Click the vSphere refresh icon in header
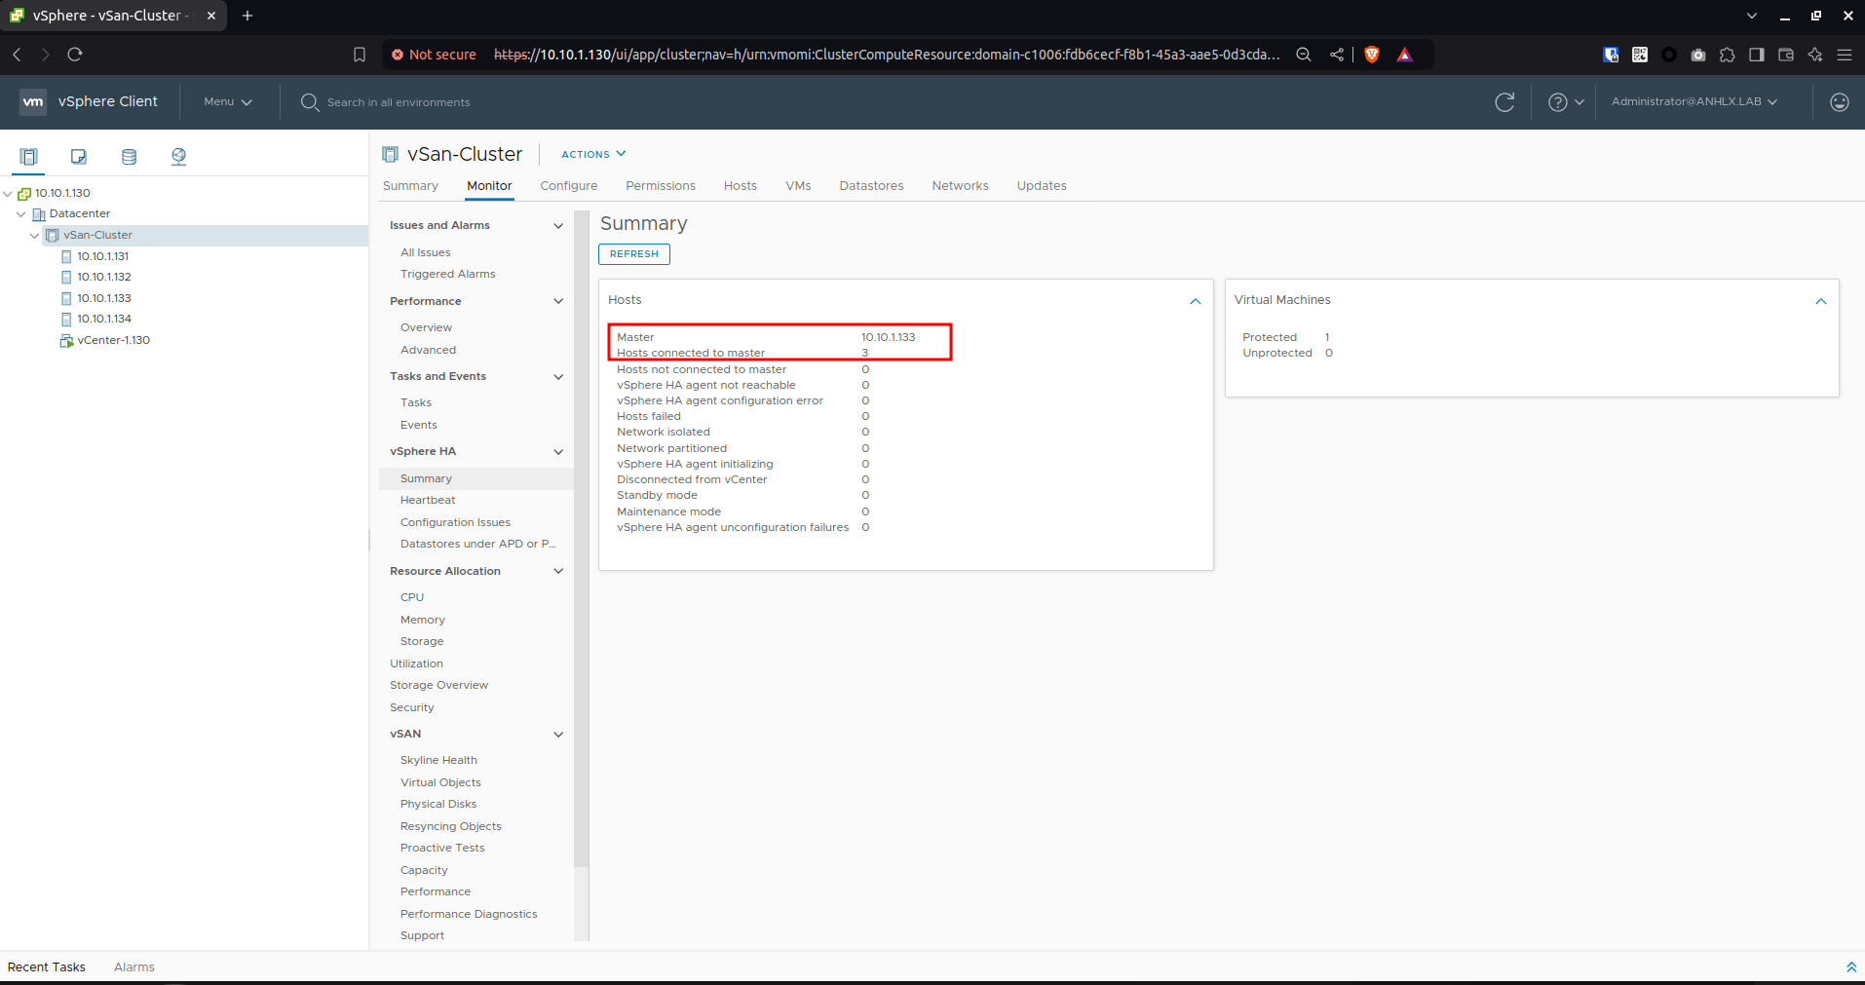 click(1504, 102)
